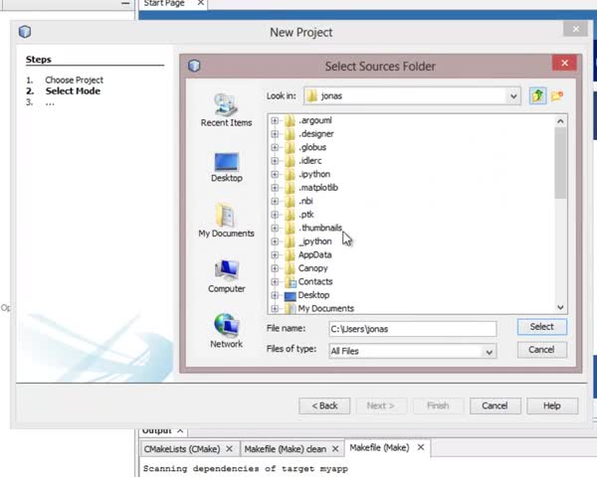Close the Select Sources Folder dialog
The height and width of the screenshot is (477, 597).
click(564, 63)
